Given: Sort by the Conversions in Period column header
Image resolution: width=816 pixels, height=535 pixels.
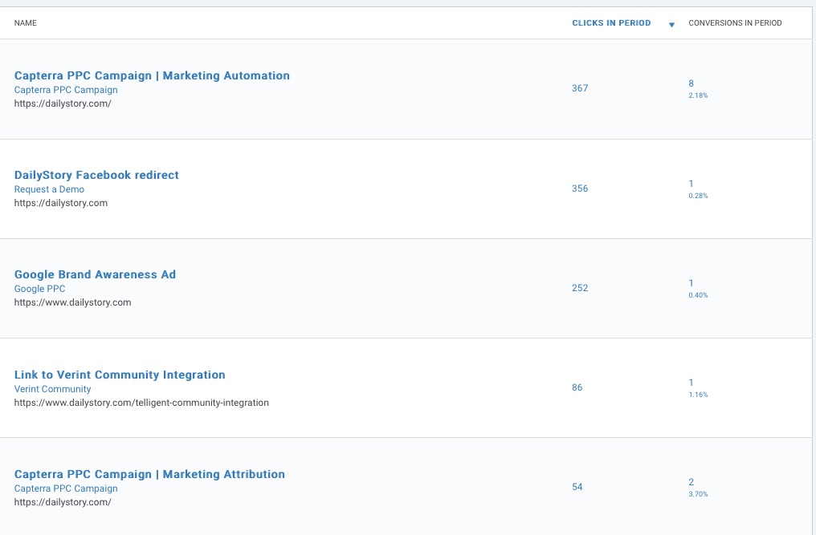Looking at the screenshot, I should [x=735, y=23].
